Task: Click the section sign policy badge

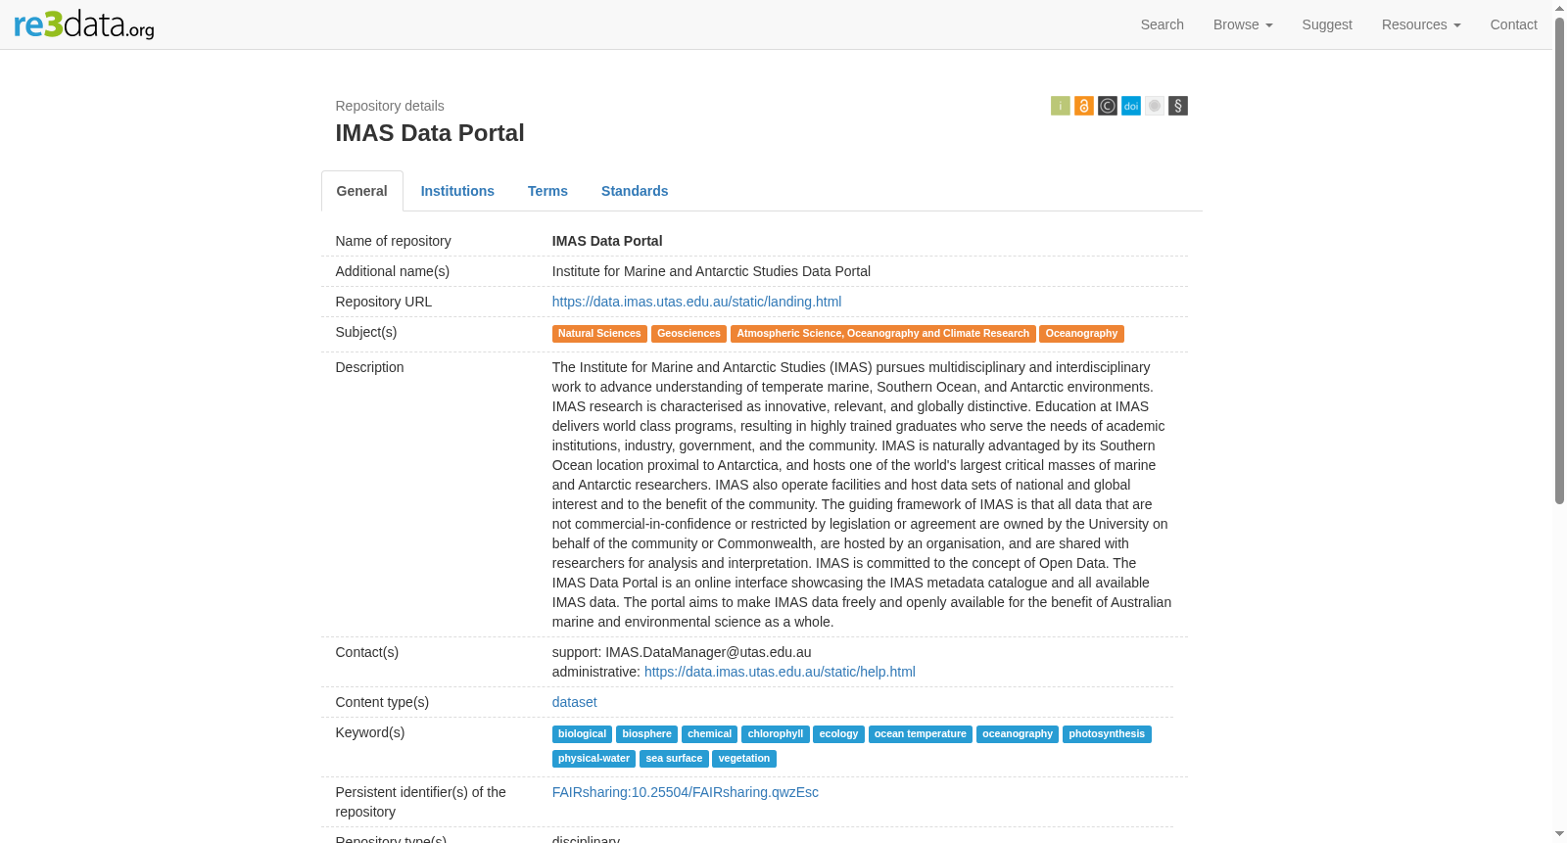Action: (x=1178, y=106)
